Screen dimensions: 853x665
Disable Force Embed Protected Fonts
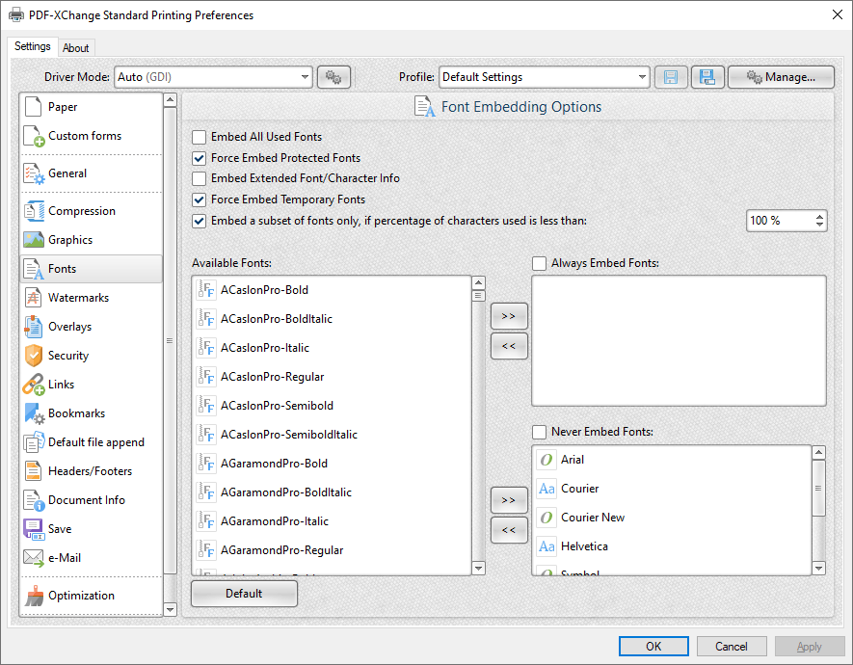click(x=199, y=157)
